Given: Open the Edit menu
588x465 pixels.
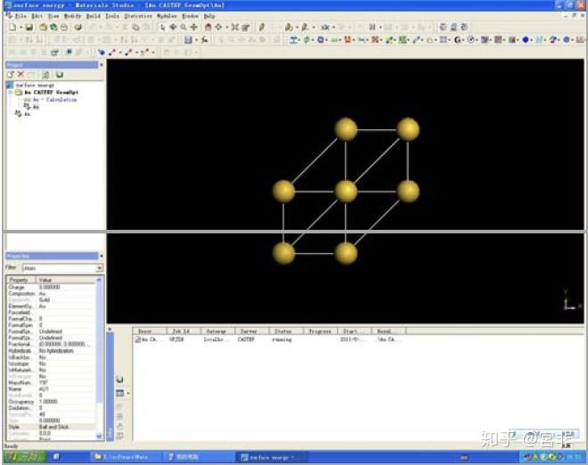Looking at the screenshot, I should pyautogui.click(x=37, y=16).
